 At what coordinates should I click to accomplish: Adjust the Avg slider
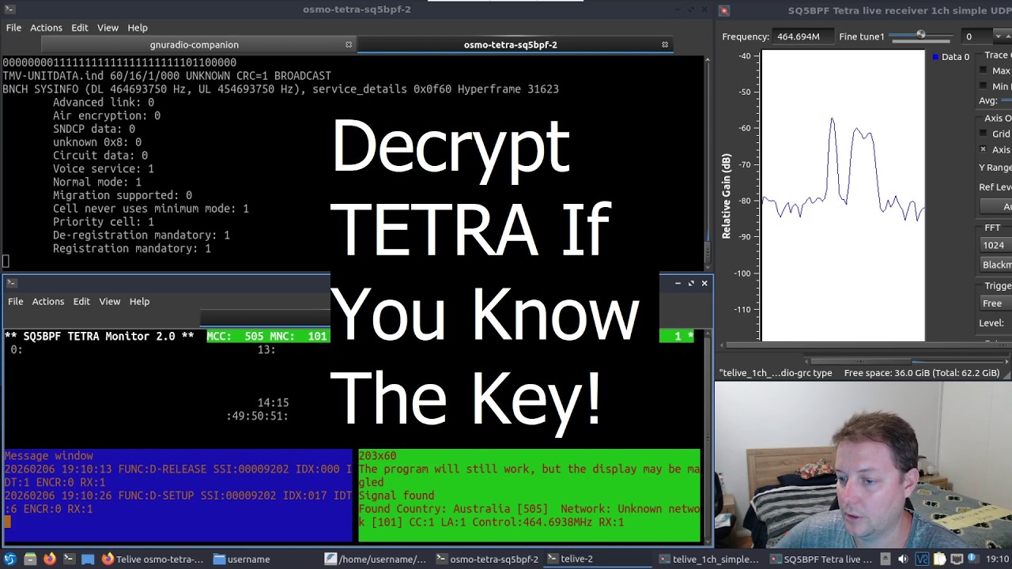1006,100
